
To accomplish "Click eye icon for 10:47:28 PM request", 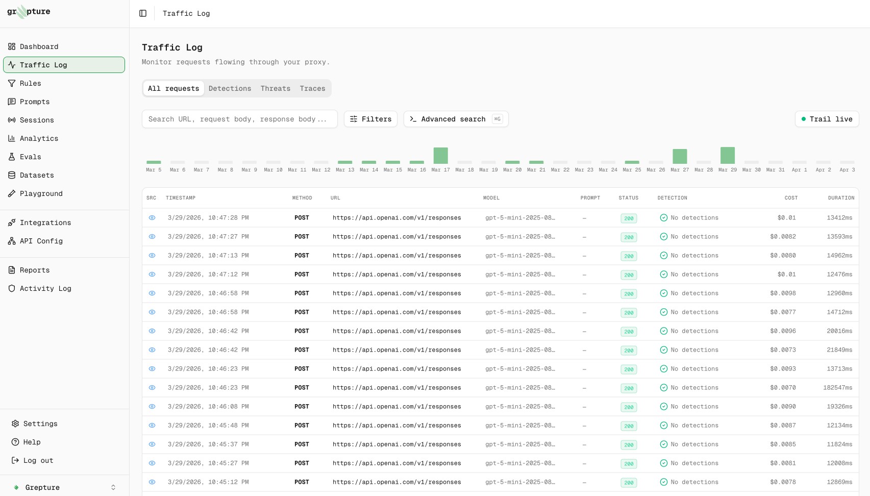I will point(152,218).
